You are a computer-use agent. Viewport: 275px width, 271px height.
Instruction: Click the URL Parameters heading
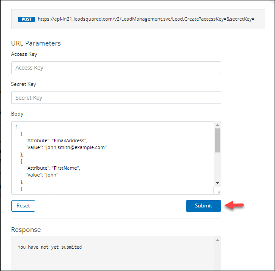(x=36, y=43)
